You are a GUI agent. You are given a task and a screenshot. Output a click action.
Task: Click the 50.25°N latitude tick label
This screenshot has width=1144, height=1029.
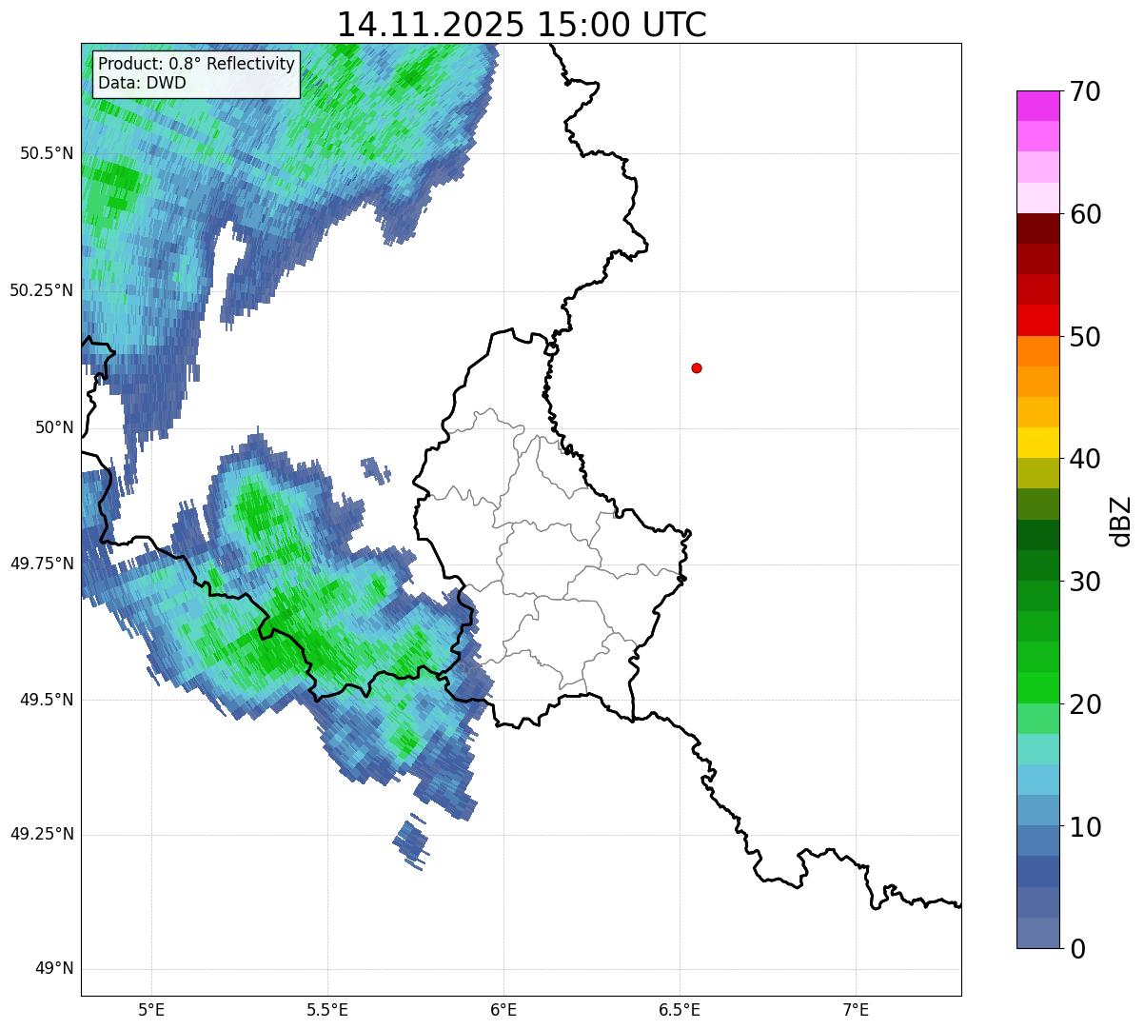click(x=42, y=290)
